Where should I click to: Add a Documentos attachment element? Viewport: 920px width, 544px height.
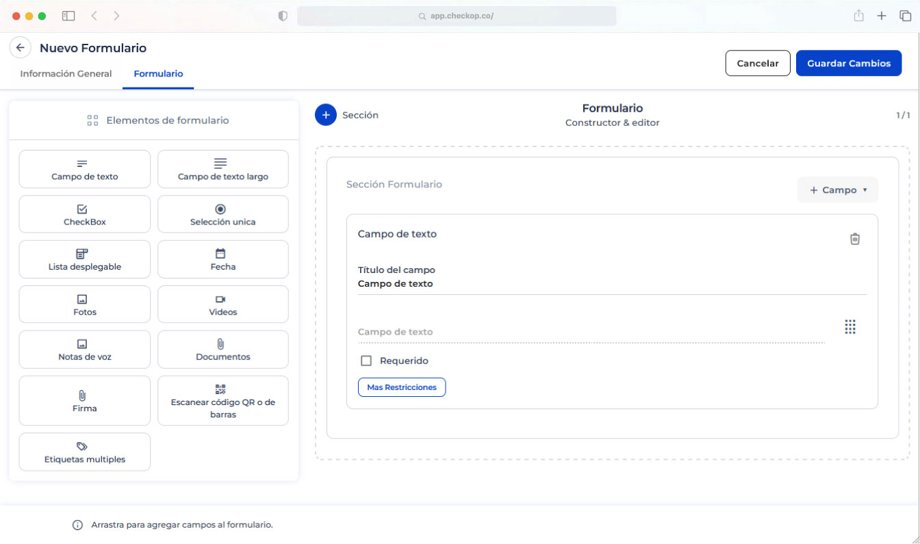click(222, 349)
